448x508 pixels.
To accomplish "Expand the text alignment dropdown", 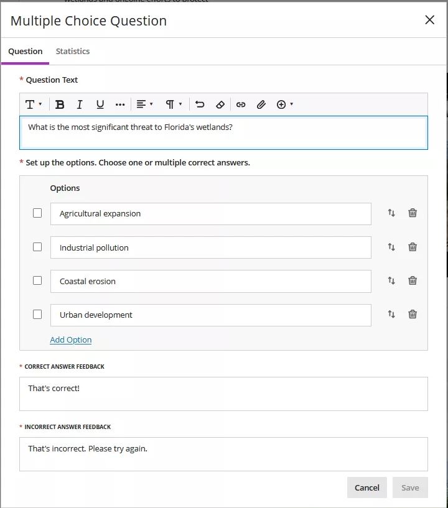I will pyautogui.click(x=144, y=104).
